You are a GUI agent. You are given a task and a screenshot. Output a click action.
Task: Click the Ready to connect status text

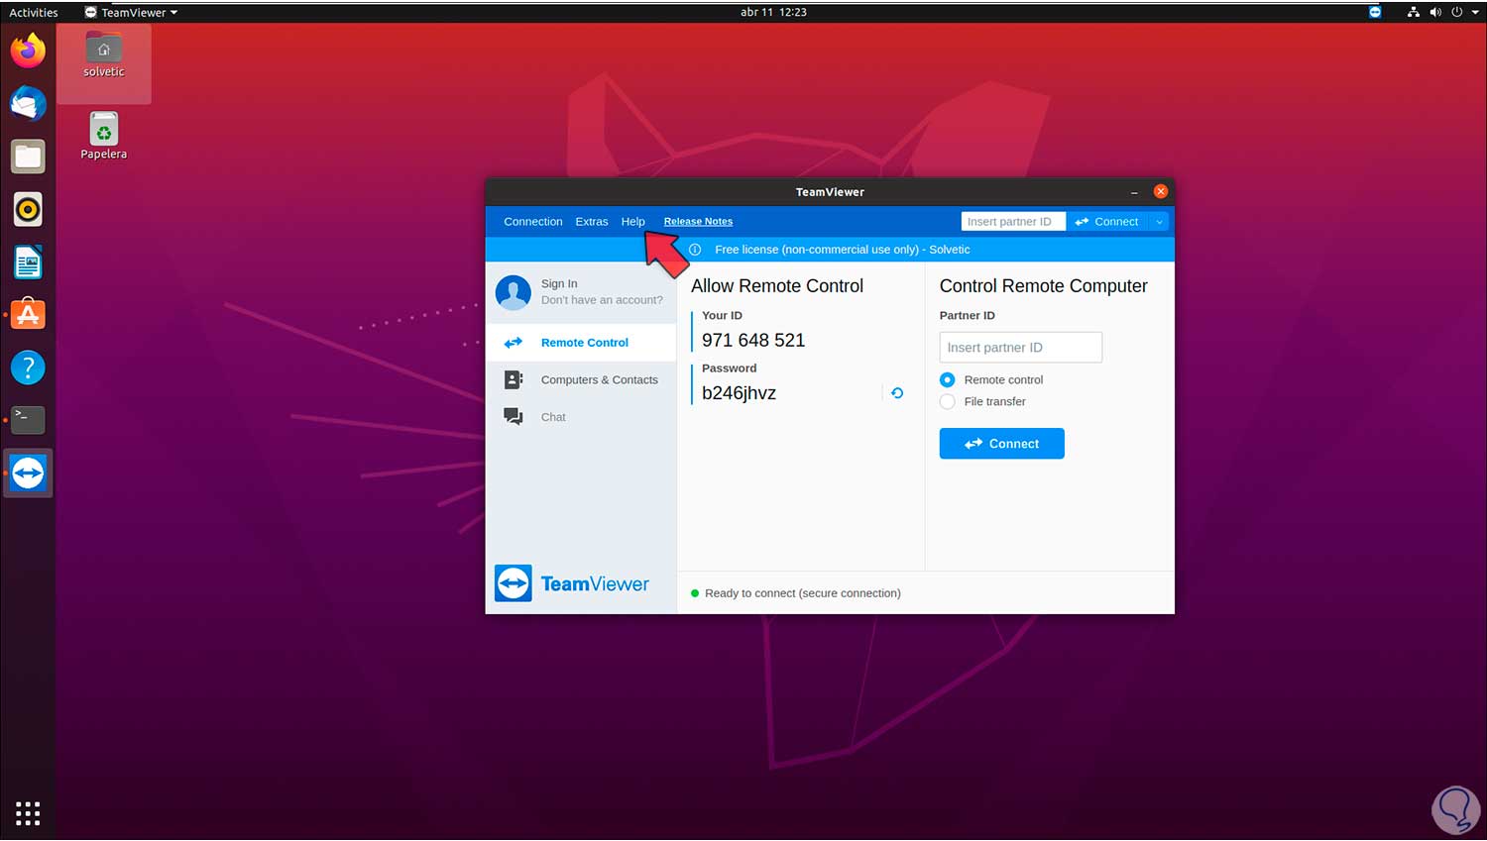pyautogui.click(x=803, y=593)
